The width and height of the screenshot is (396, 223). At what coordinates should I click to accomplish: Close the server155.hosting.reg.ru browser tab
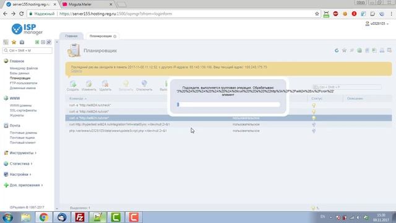click(x=55, y=4)
